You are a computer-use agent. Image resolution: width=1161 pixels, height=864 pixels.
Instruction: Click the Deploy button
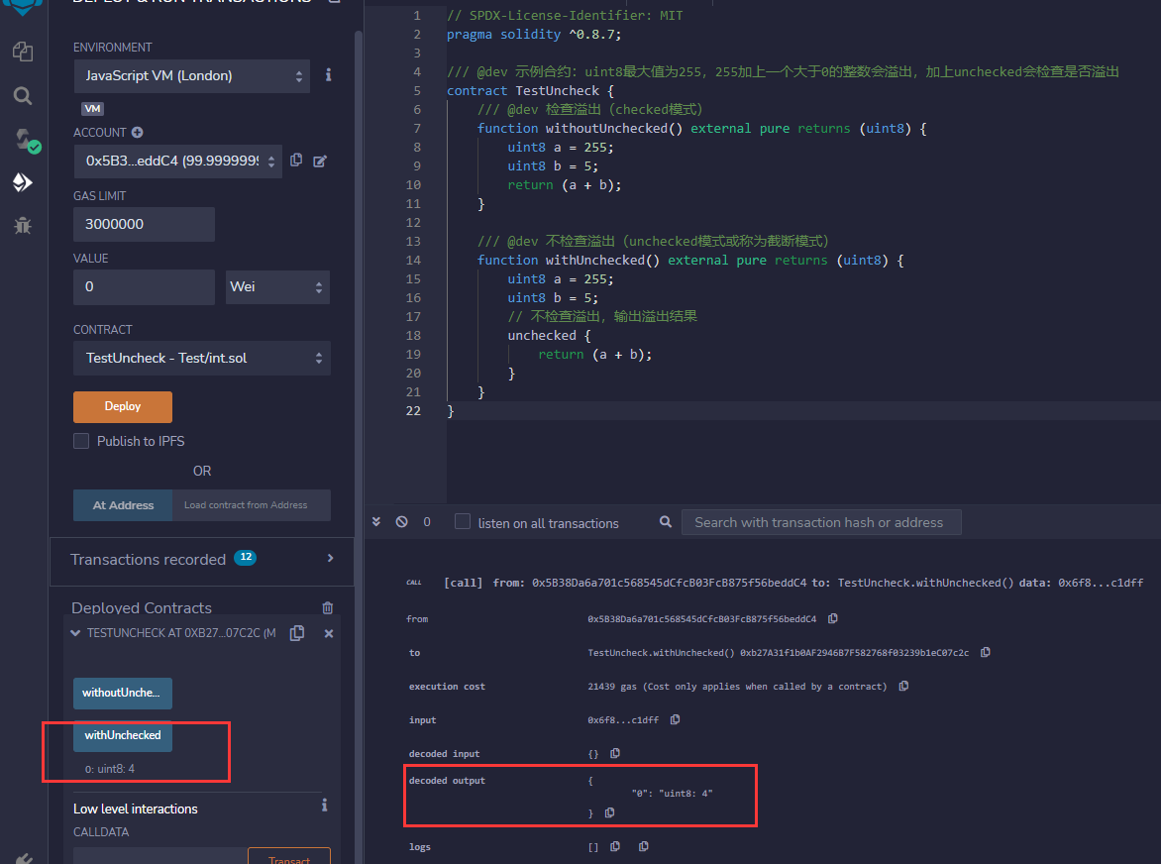click(x=122, y=406)
